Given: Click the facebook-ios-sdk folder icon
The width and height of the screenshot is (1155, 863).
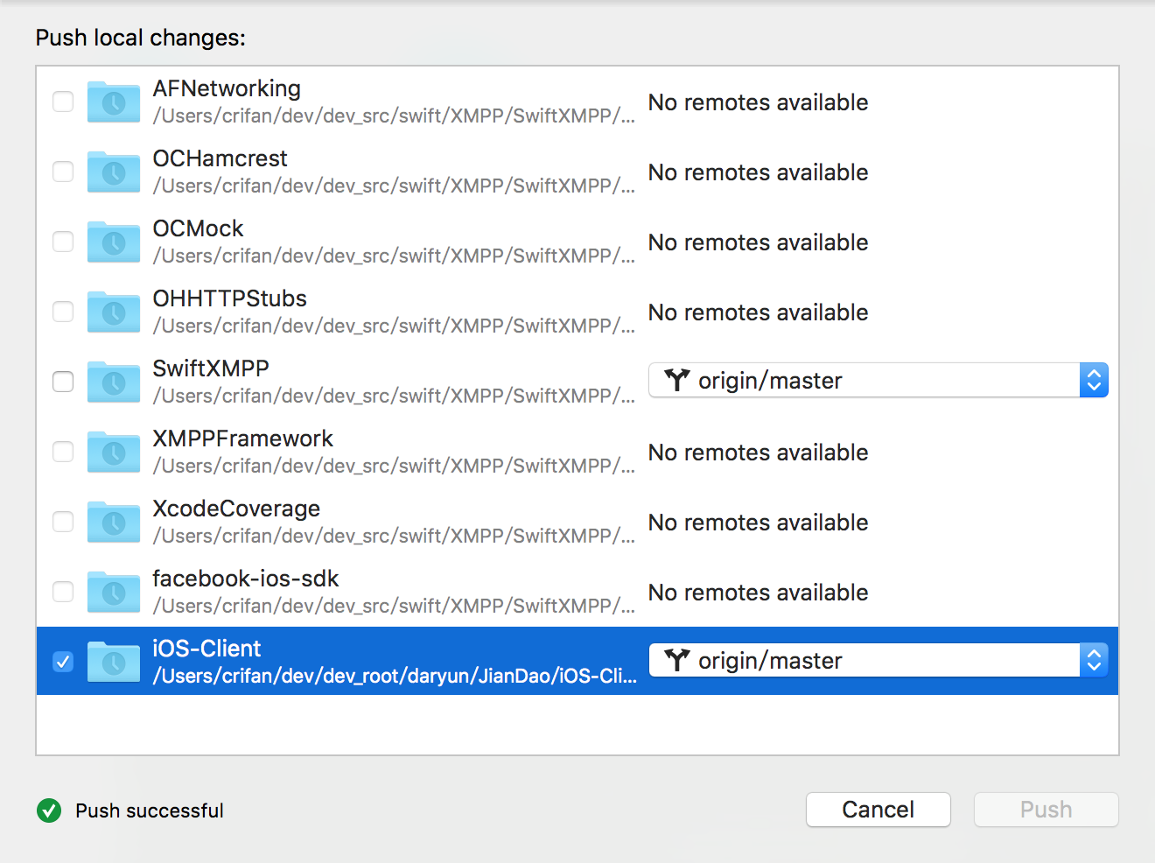Looking at the screenshot, I should 114,593.
